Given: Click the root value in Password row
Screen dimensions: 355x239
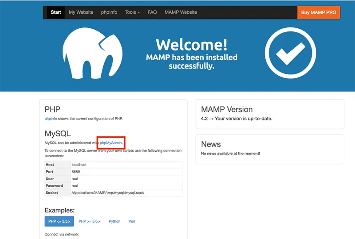Looking at the screenshot, I should point(126,186).
